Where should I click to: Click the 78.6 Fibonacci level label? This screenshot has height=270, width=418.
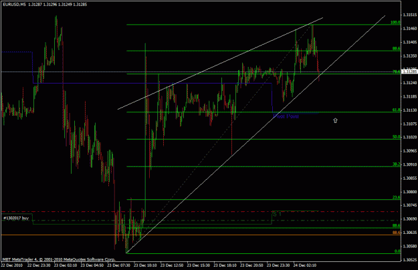[396, 72]
